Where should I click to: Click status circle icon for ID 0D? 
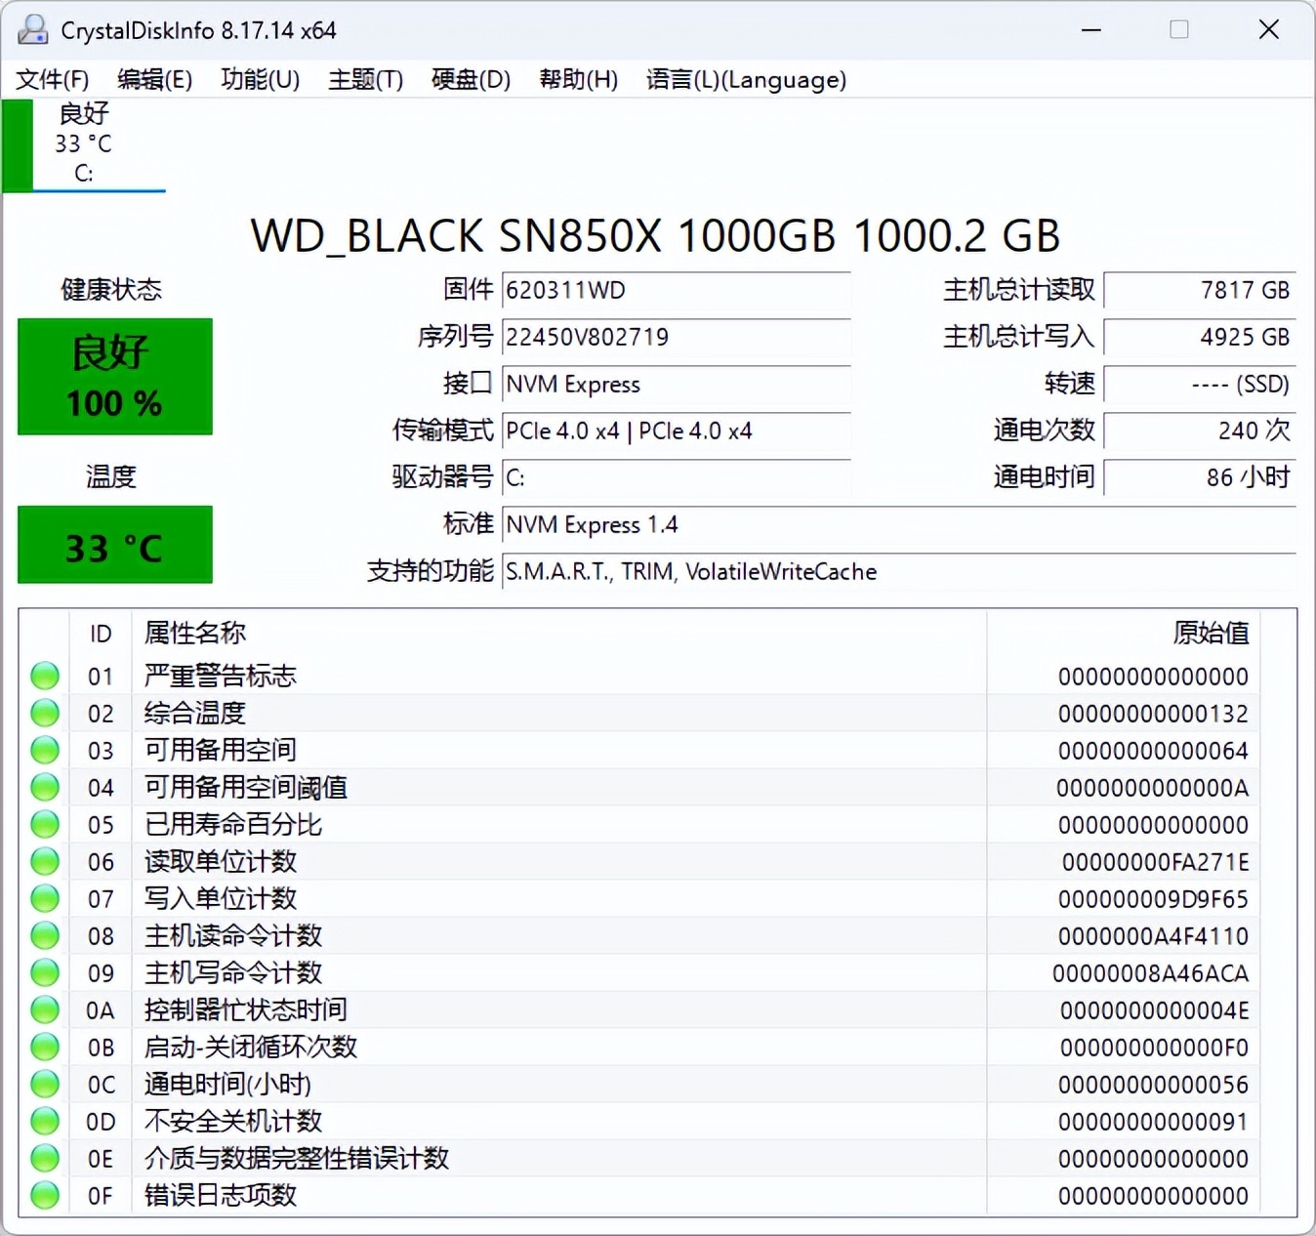[x=45, y=1121]
